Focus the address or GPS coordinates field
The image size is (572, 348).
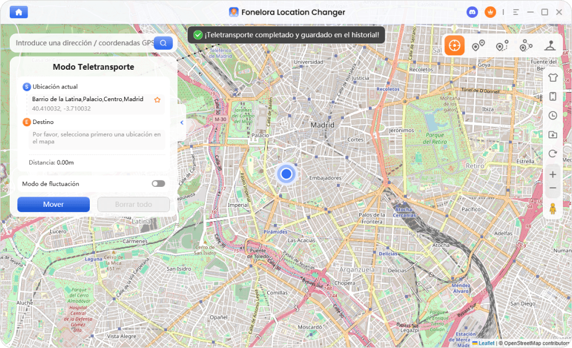pyautogui.click(x=85, y=43)
